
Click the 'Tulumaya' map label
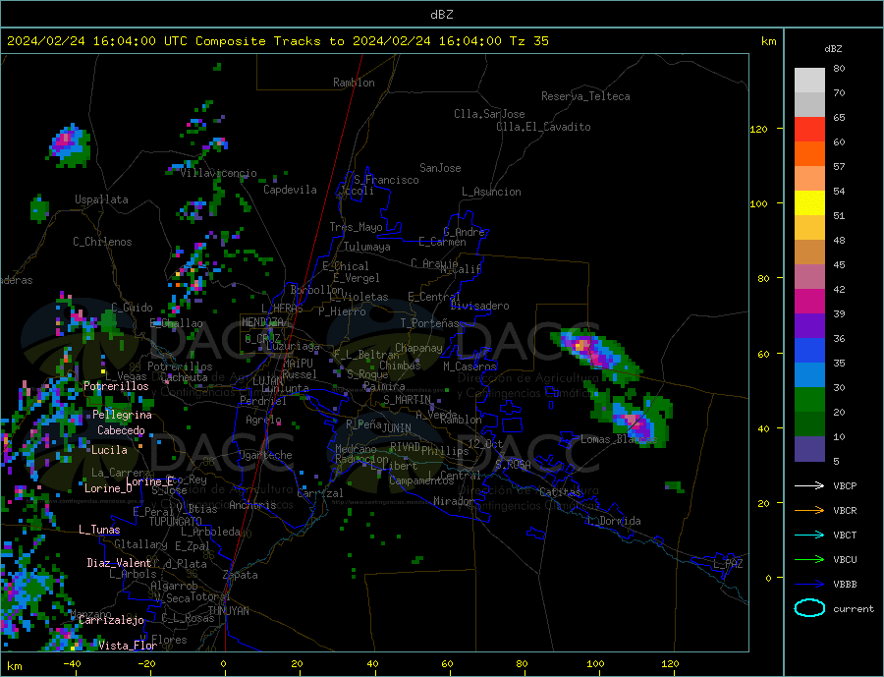click(367, 247)
